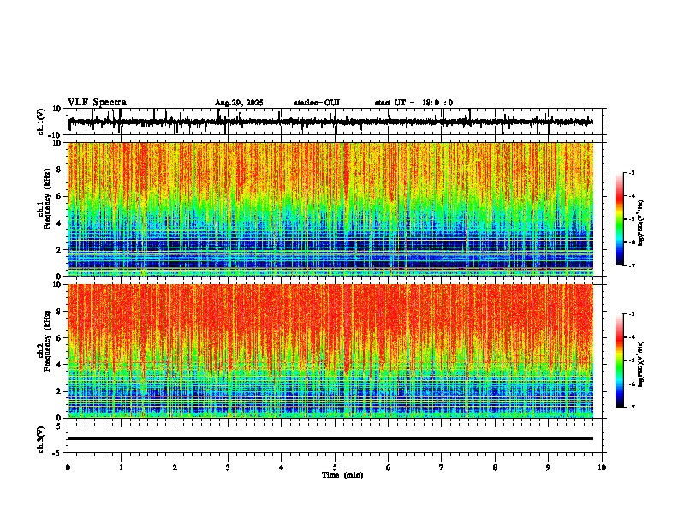678x524 pixels.
Task: Click the 'Time (min)' axis title
Action: coord(342,475)
